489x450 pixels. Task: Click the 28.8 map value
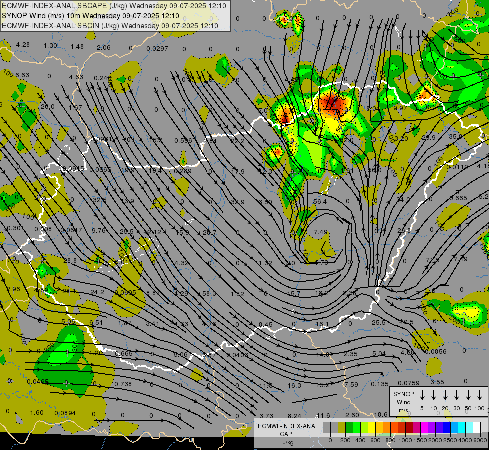(70, 261)
